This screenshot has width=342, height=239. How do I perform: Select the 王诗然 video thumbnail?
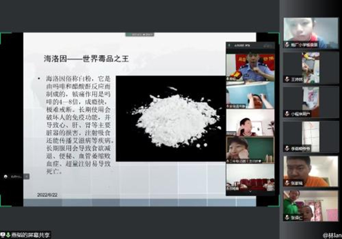tap(311, 67)
